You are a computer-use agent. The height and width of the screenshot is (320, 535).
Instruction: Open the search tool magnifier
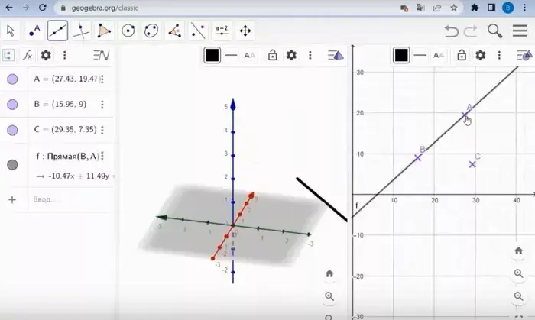pyautogui.click(x=495, y=31)
